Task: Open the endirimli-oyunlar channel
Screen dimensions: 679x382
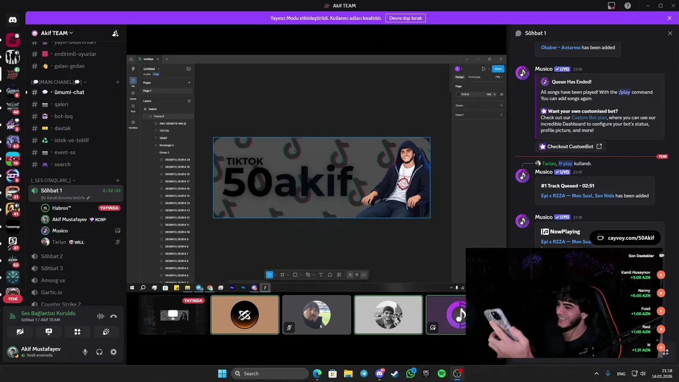Action: coord(76,54)
